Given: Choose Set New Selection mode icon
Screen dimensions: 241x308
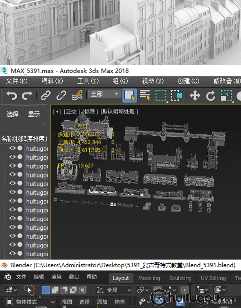Looking at the screenshot, I should click(46, 290).
